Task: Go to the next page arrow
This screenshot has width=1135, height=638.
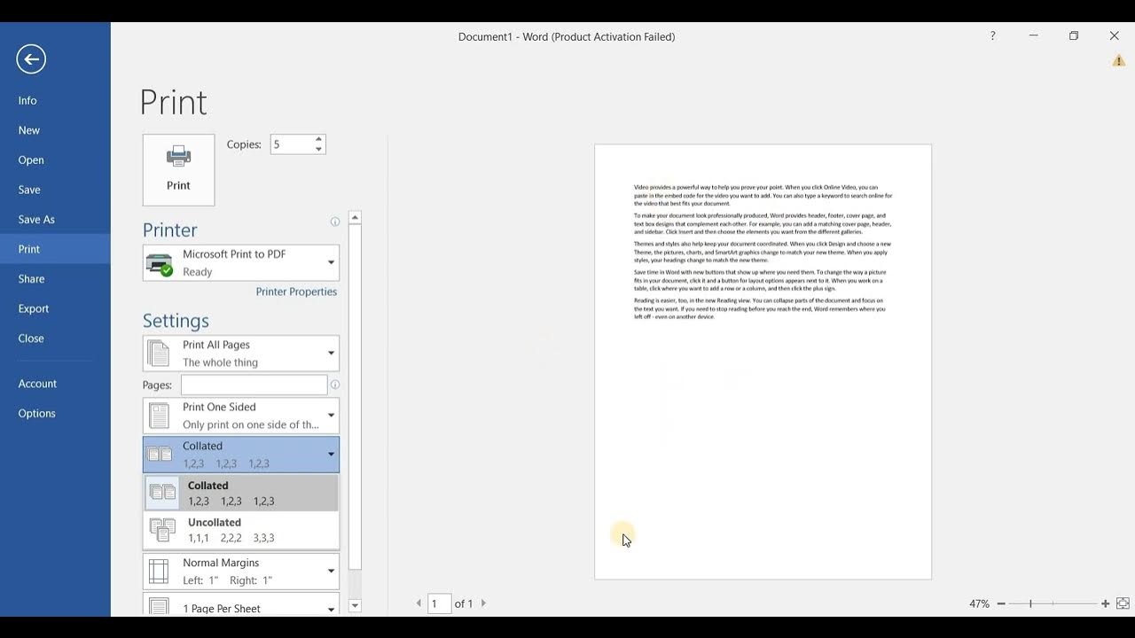Action: 483,603
